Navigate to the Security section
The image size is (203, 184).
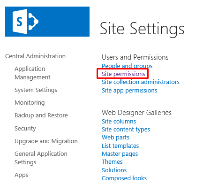pos(25,129)
